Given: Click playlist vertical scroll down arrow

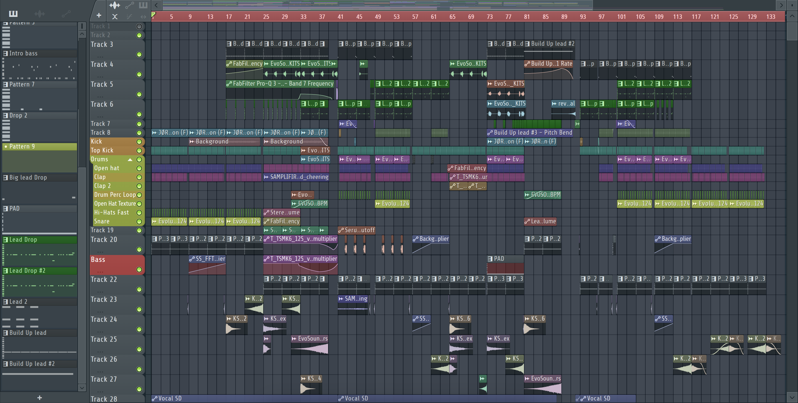Looking at the screenshot, I should (792, 397).
